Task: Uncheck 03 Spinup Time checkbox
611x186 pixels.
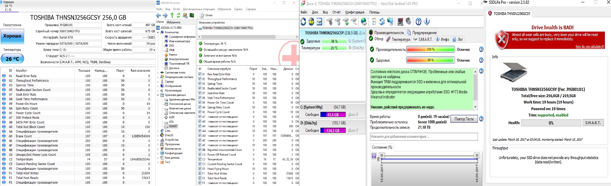Action: tap(200, 84)
